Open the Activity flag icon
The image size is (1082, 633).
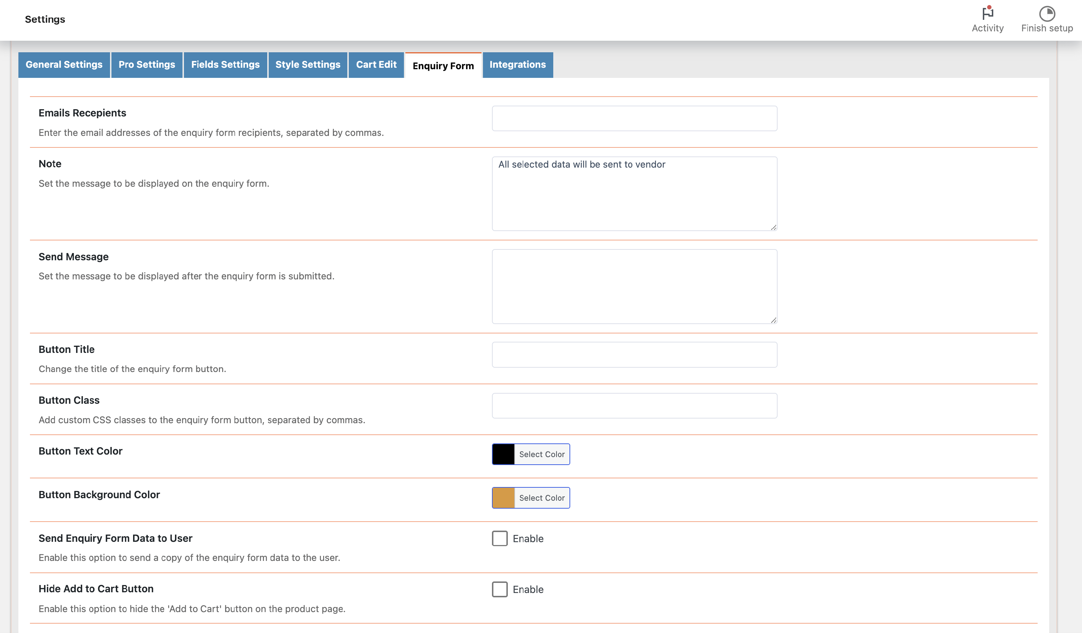[x=987, y=13]
